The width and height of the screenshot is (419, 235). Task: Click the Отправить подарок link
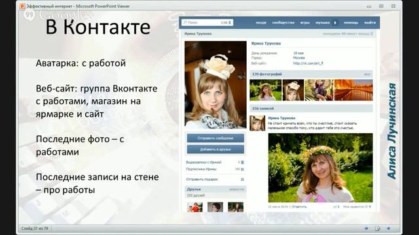coord(202,180)
